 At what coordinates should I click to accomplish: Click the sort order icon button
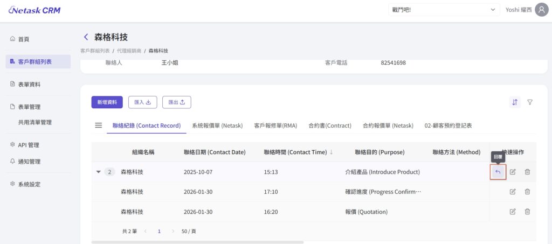[x=515, y=102]
